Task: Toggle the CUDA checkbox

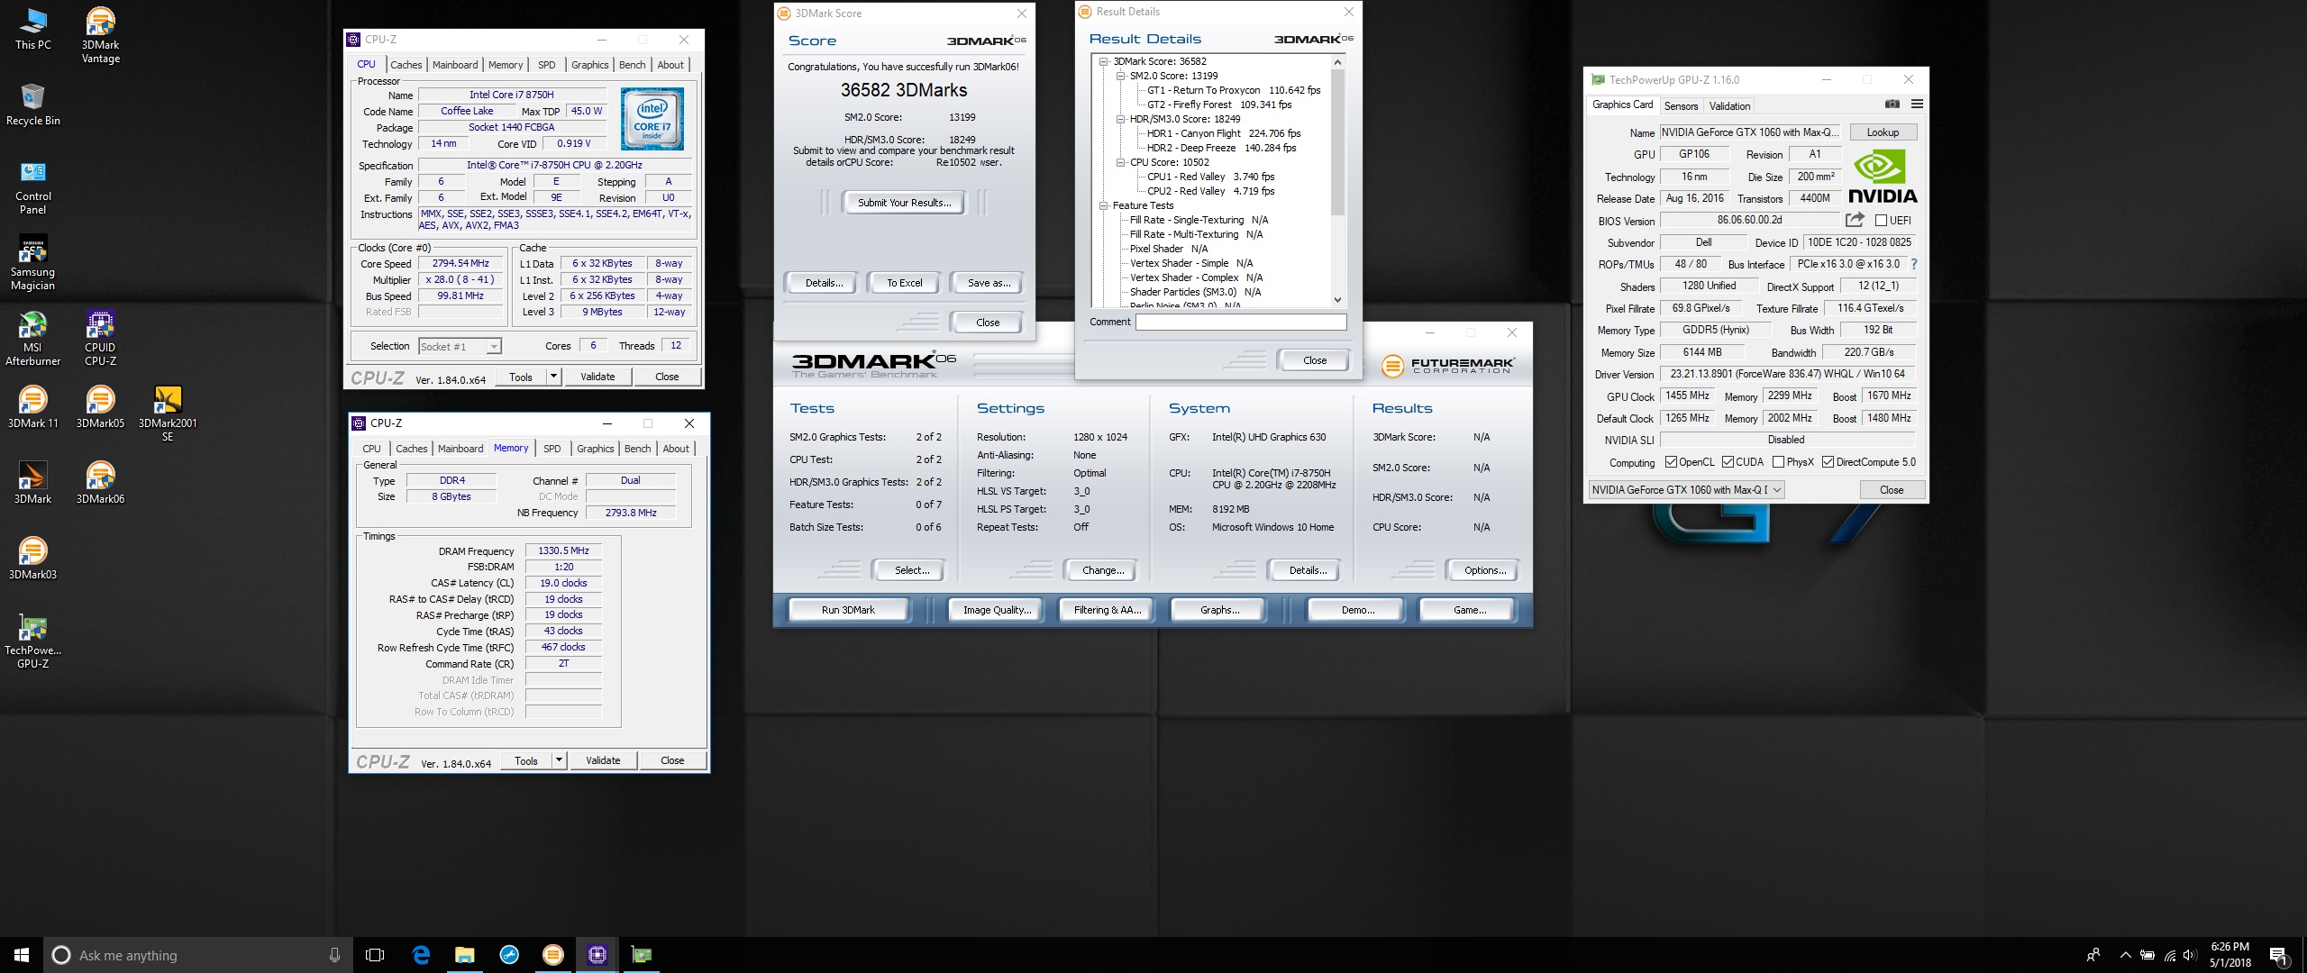Action: click(1728, 462)
